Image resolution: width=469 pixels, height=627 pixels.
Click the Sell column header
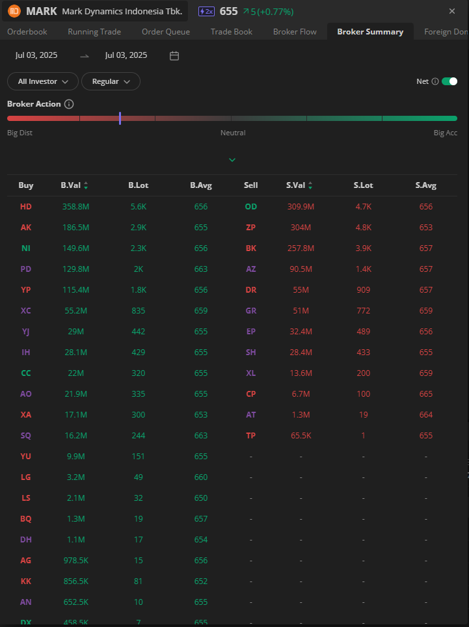[x=251, y=185]
